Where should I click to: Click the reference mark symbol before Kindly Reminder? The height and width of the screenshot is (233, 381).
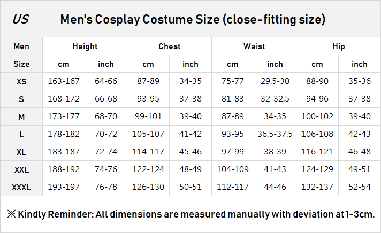(11, 214)
